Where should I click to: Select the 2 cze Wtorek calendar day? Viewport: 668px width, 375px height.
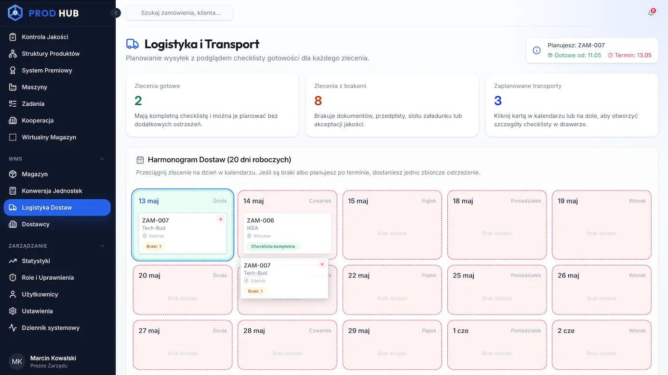tap(601, 345)
